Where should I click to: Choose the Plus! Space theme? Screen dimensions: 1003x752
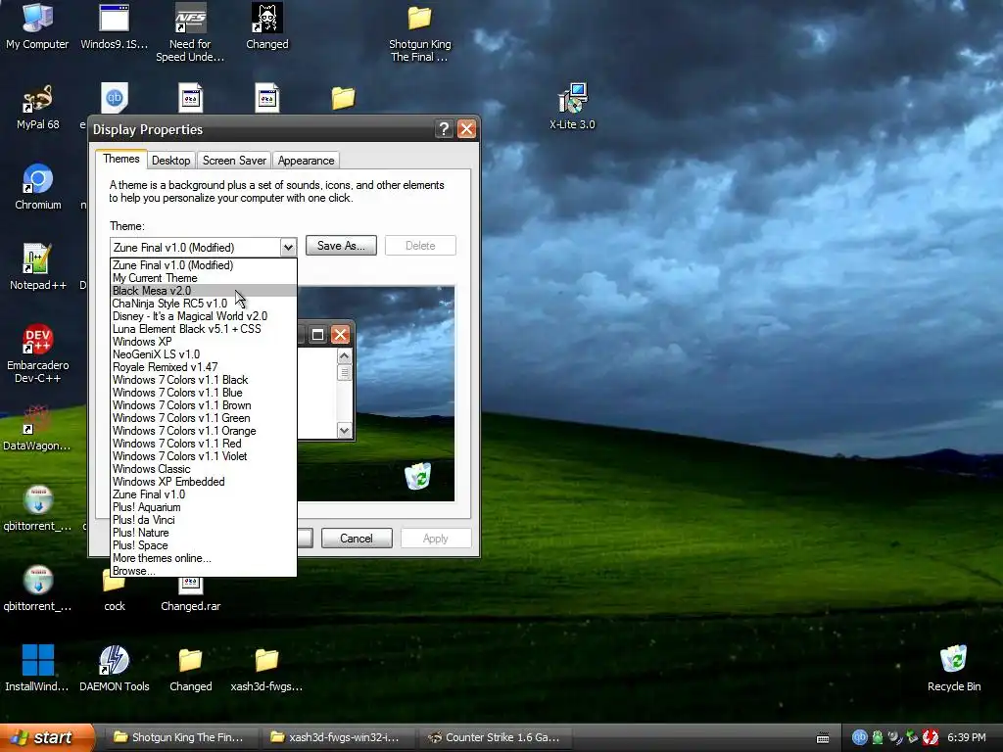coord(204,545)
